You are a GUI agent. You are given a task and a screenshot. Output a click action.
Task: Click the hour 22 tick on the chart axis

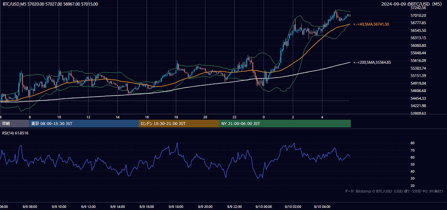[x=234, y=117]
